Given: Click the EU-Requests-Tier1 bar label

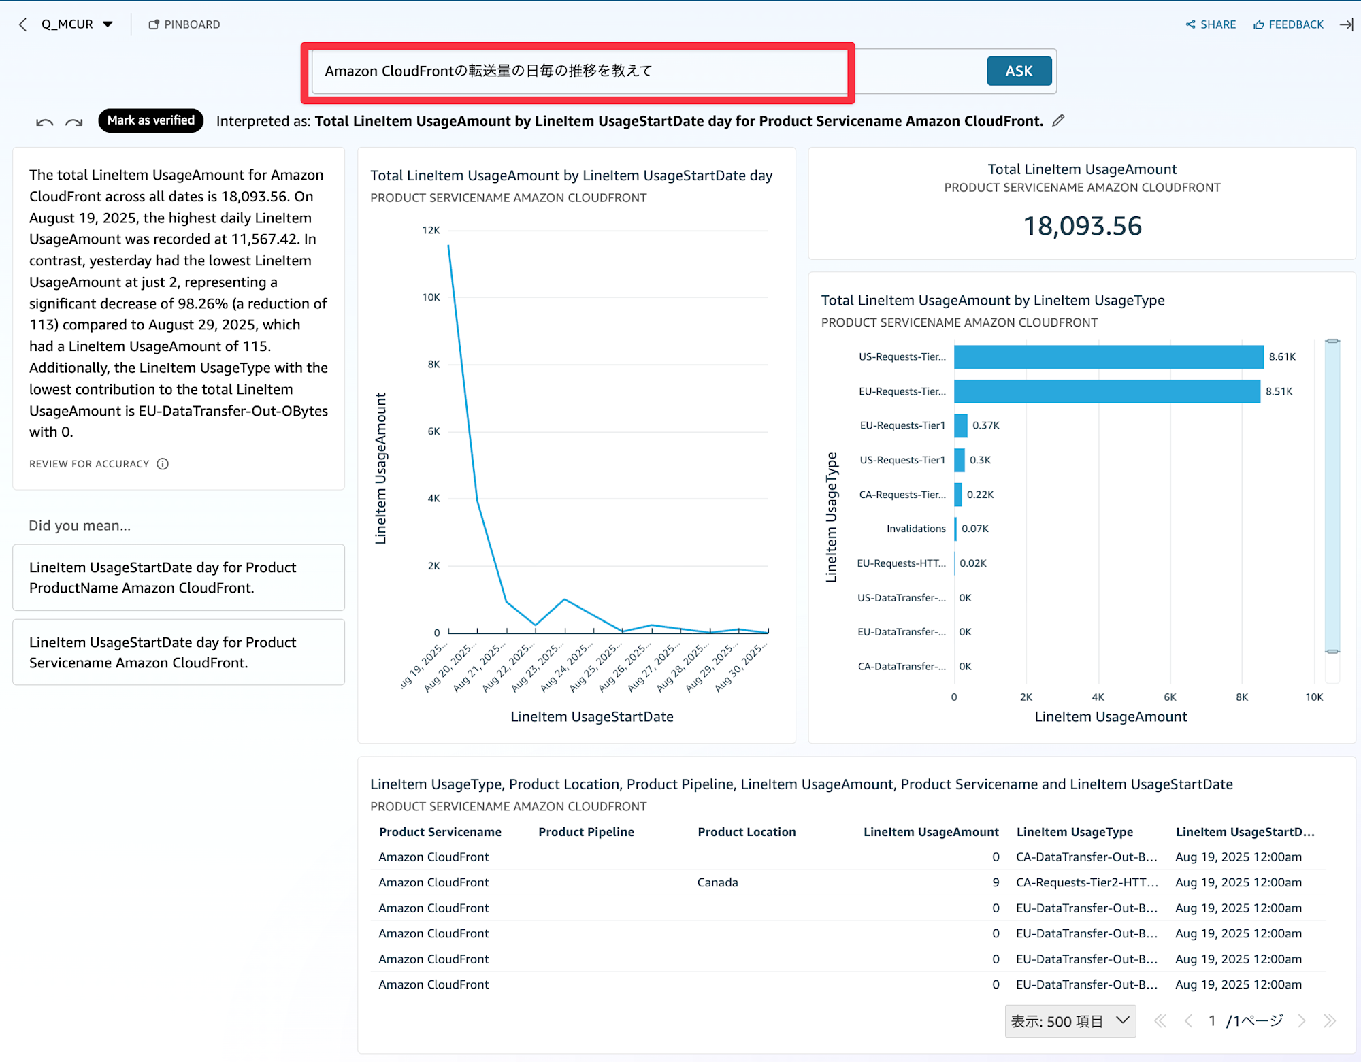Looking at the screenshot, I should [902, 426].
